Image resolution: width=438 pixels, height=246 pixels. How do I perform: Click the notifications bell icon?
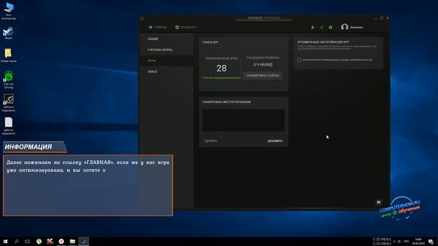pyautogui.click(x=313, y=27)
